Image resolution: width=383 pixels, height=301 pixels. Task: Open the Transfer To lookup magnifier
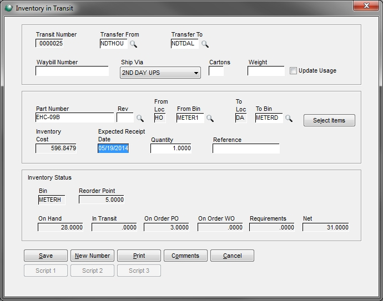click(x=205, y=44)
